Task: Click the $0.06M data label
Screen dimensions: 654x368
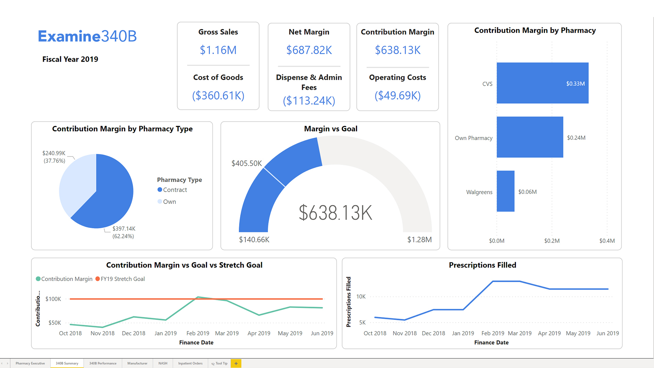Action: click(527, 192)
